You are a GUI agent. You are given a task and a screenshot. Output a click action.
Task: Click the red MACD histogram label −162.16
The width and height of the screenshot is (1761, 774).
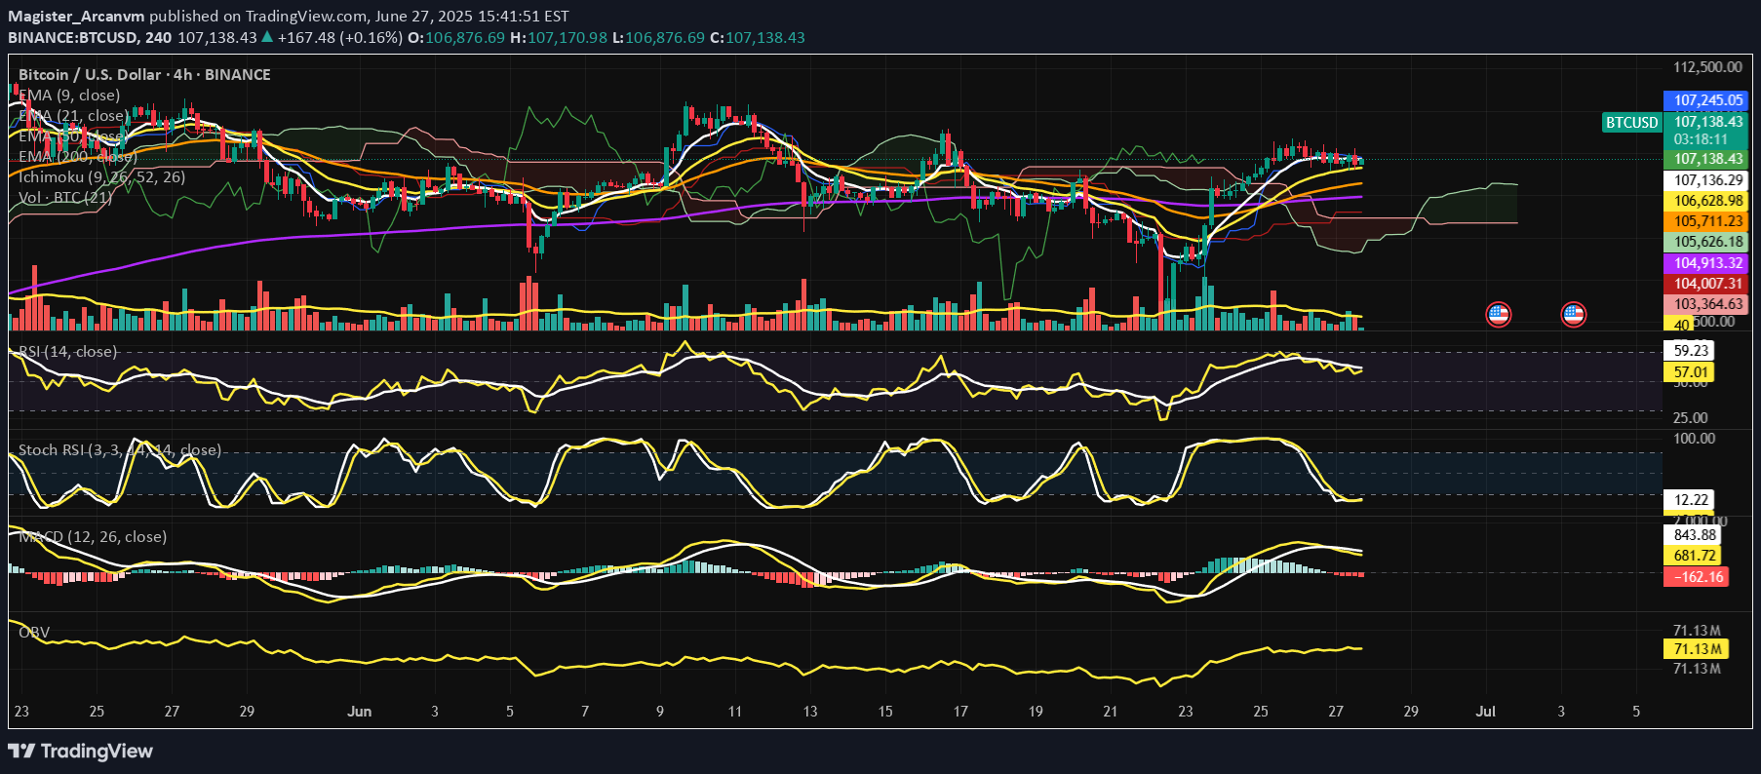pyautogui.click(x=1697, y=577)
